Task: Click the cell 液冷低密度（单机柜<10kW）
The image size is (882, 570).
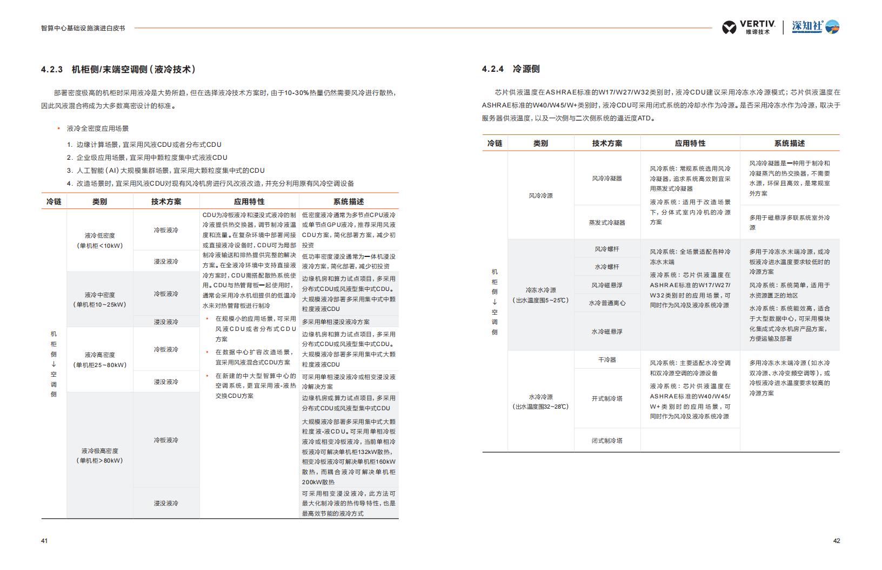Action: click(x=99, y=241)
